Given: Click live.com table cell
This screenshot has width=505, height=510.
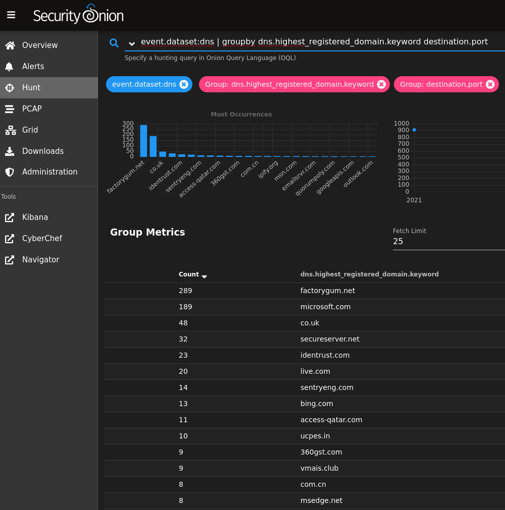Looking at the screenshot, I should (x=315, y=371).
